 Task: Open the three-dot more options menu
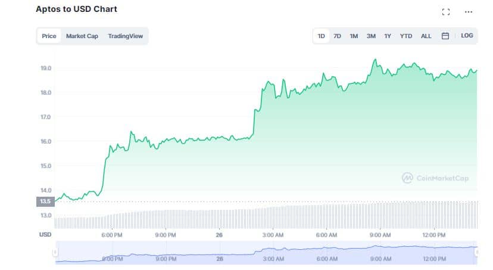468,12
